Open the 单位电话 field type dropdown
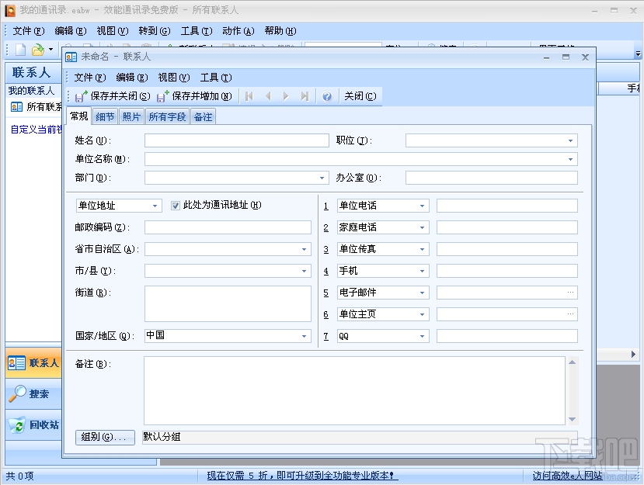Viewport: 644px width, 485px height. pyautogui.click(x=424, y=205)
